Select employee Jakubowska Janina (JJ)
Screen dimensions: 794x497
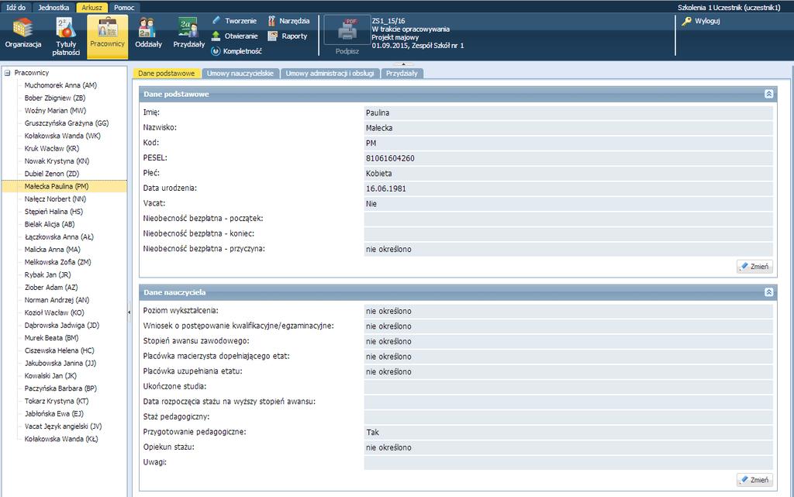click(x=60, y=364)
